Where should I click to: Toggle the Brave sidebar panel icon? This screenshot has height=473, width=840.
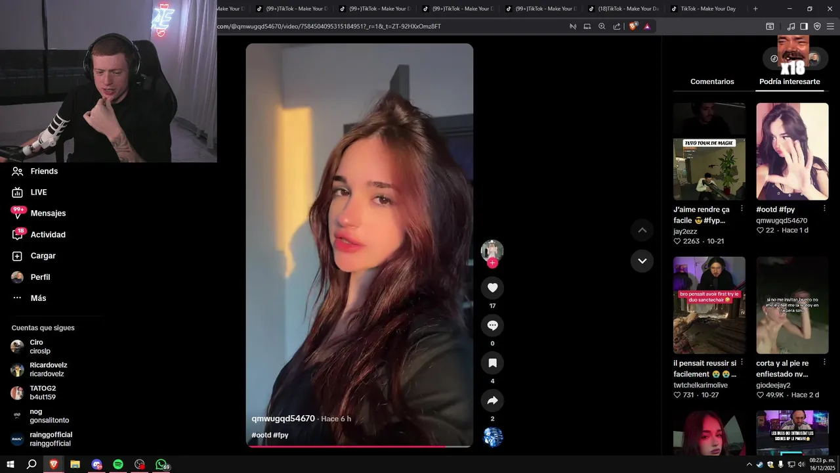[804, 26]
